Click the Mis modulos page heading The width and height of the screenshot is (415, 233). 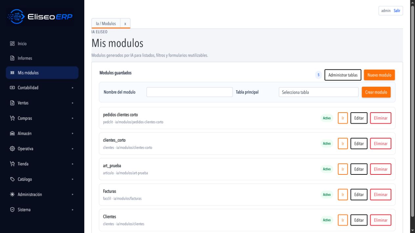(x=117, y=43)
